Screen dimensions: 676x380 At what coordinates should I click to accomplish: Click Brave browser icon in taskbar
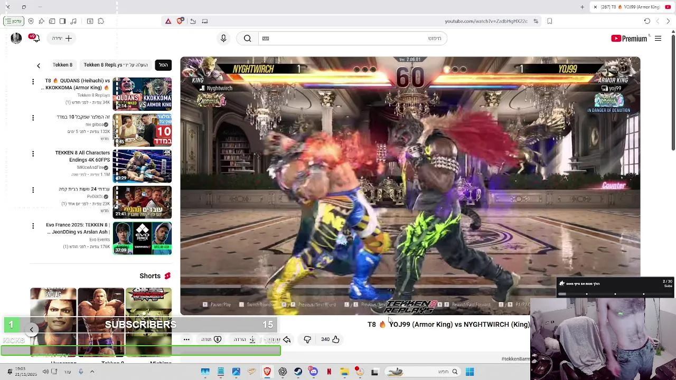(x=267, y=372)
